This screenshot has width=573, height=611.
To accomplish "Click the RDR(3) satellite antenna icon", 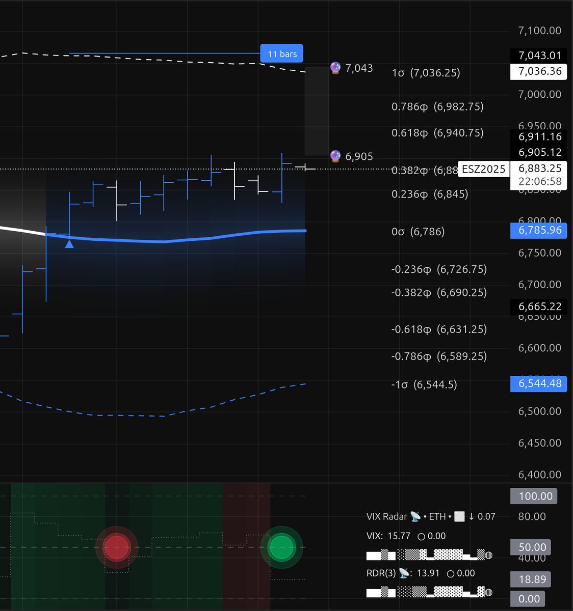I will 403,573.
